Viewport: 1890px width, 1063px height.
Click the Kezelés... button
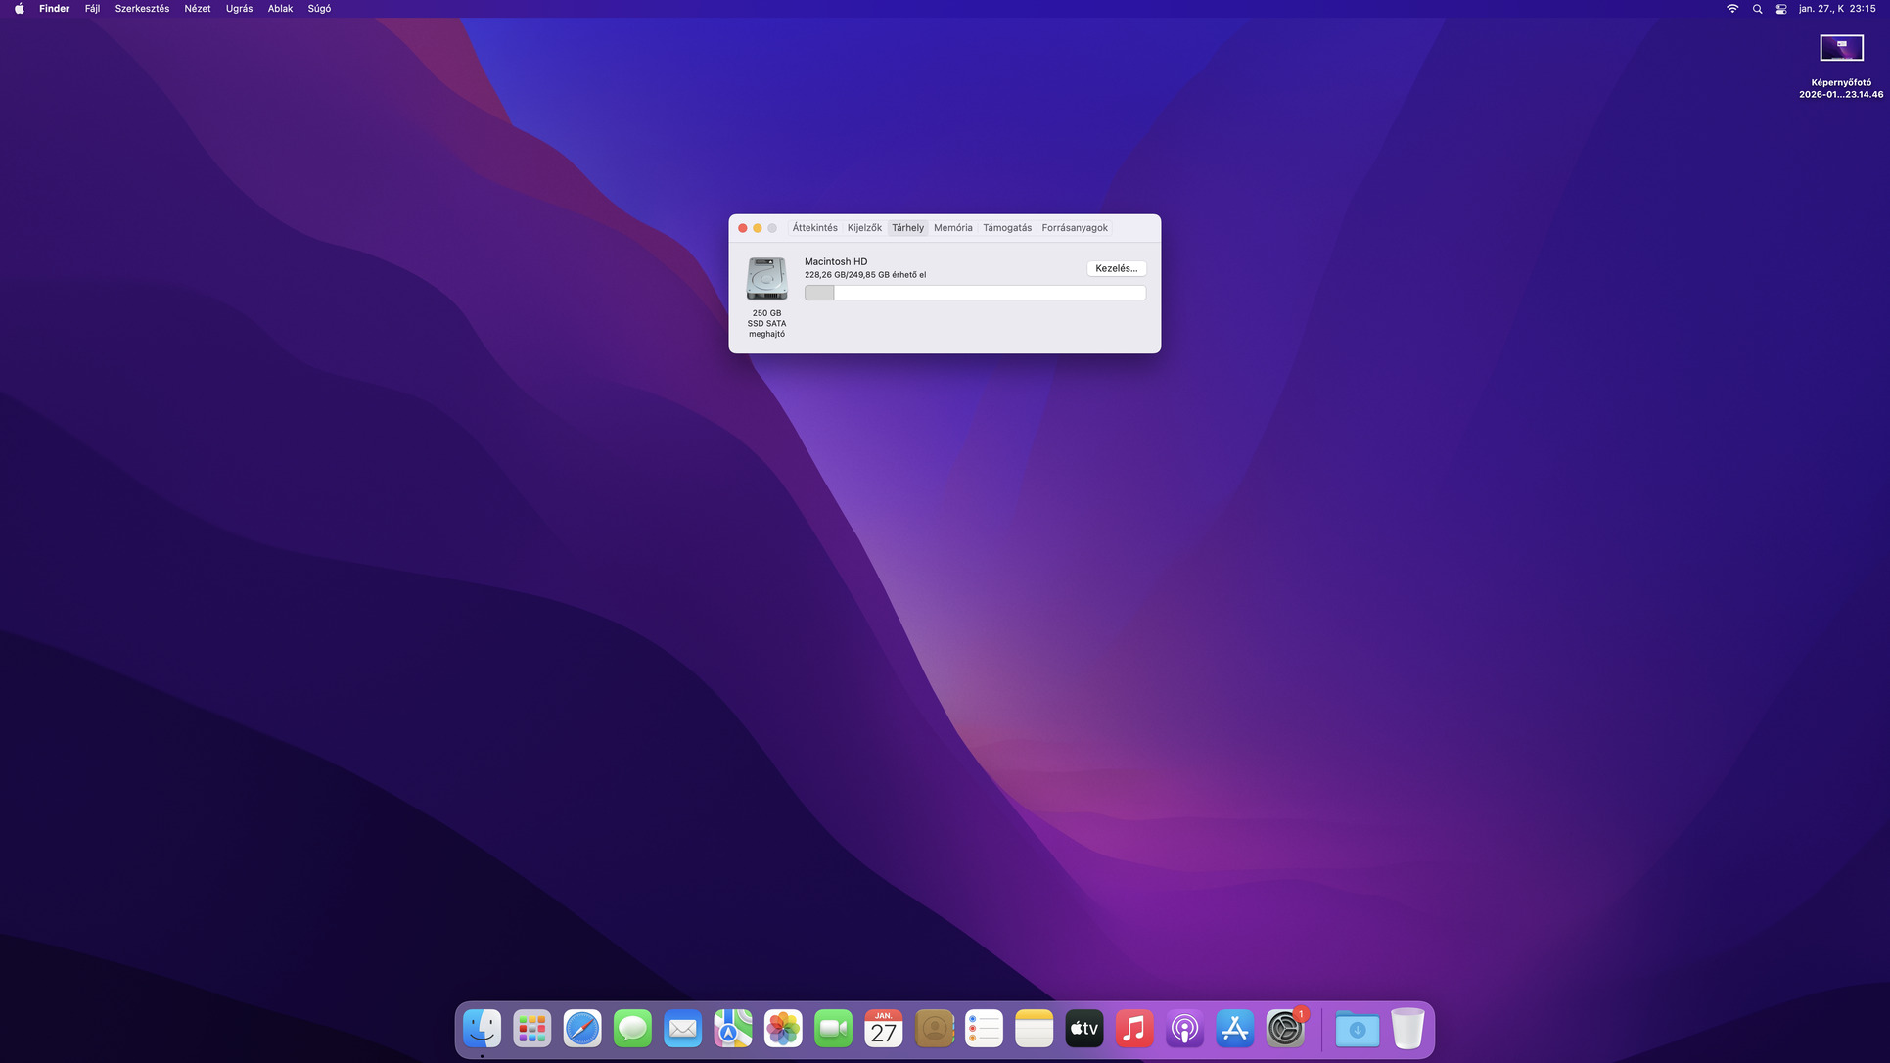(1116, 268)
